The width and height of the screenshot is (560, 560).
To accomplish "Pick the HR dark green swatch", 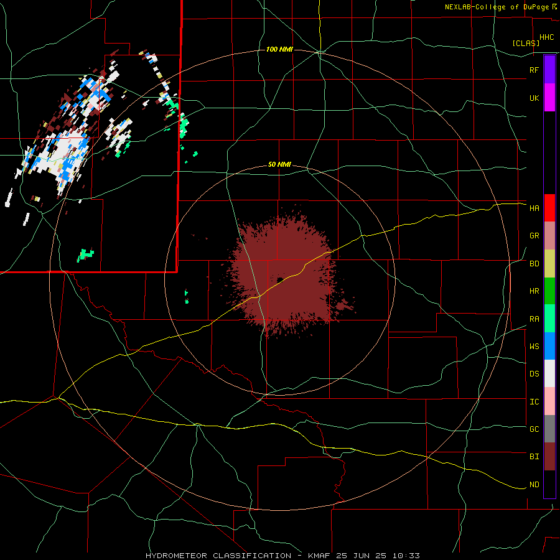I will pyautogui.click(x=549, y=291).
